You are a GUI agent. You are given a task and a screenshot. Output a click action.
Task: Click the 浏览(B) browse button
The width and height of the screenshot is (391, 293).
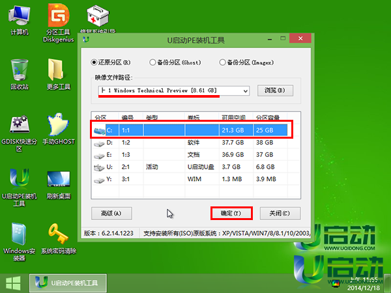click(x=275, y=91)
